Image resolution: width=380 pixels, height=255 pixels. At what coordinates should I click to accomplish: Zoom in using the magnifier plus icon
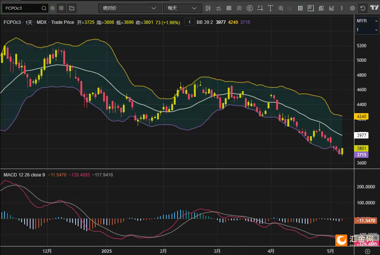[x=281, y=8]
